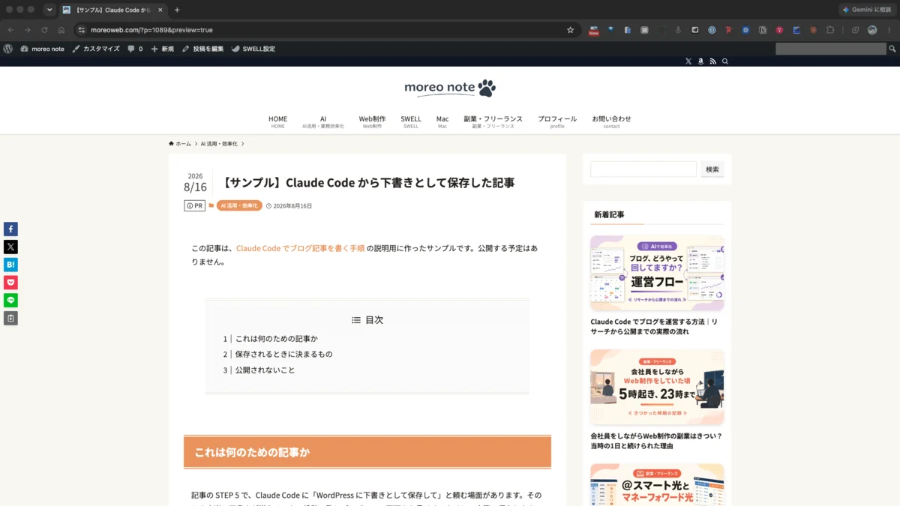This screenshot has height=506, width=900.
Task: Click the browser back arrow
Action: point(10,30)
